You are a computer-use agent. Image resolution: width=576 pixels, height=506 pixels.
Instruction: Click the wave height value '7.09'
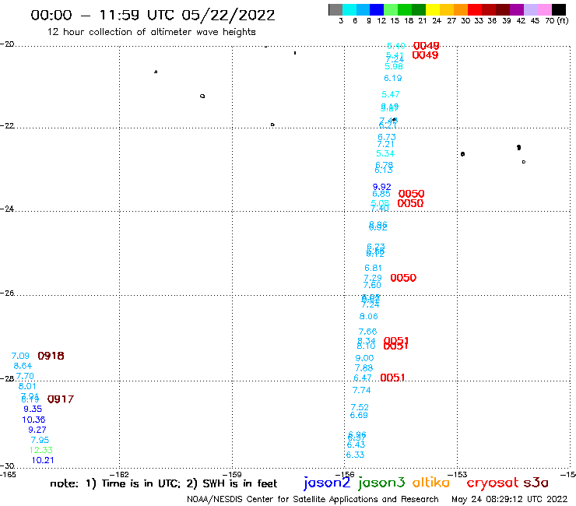20,356
